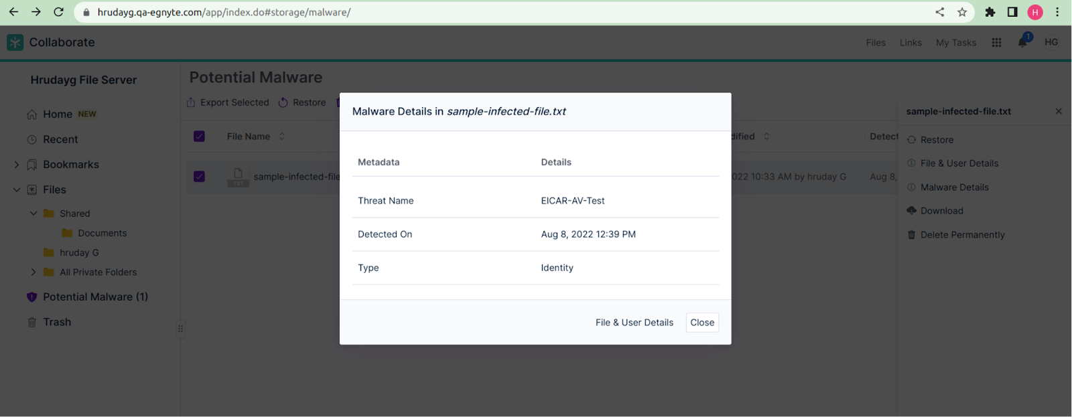Collapse the Shared folder chevron

pos(33,214)
